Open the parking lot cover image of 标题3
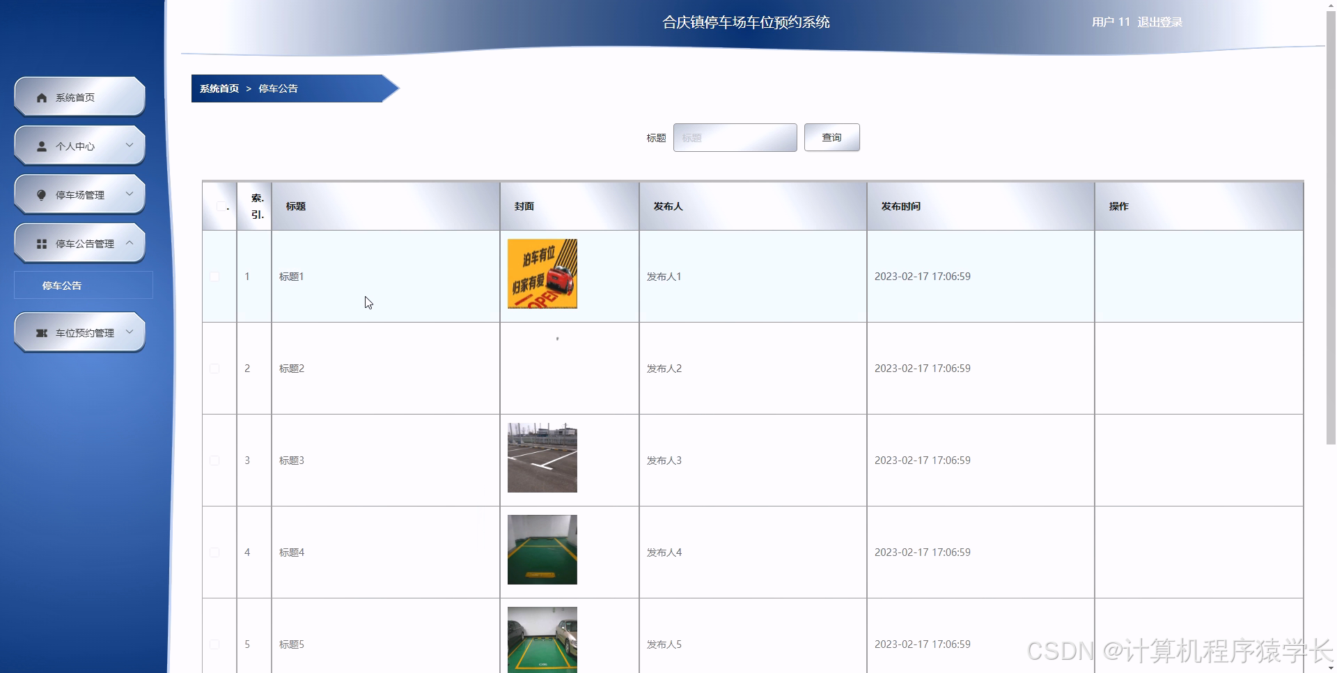 coord(542,458)
